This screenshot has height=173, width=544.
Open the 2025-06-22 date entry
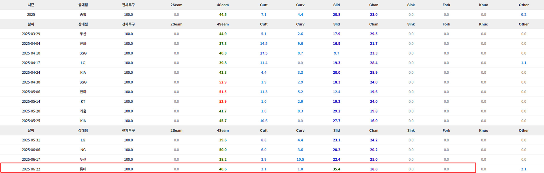(x=31, y=169)
